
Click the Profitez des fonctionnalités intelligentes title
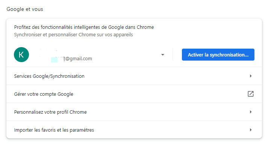coord(84,27)
